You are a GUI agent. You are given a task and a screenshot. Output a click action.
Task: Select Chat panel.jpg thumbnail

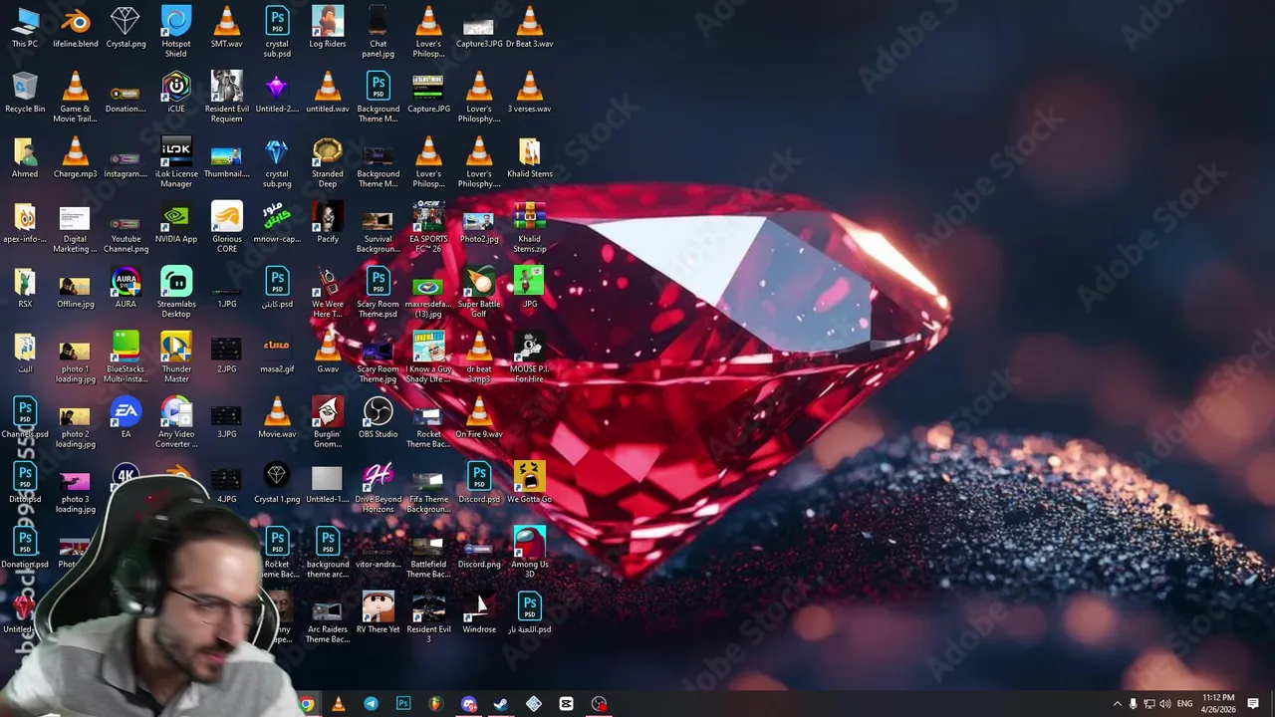(x=379, y=32)
